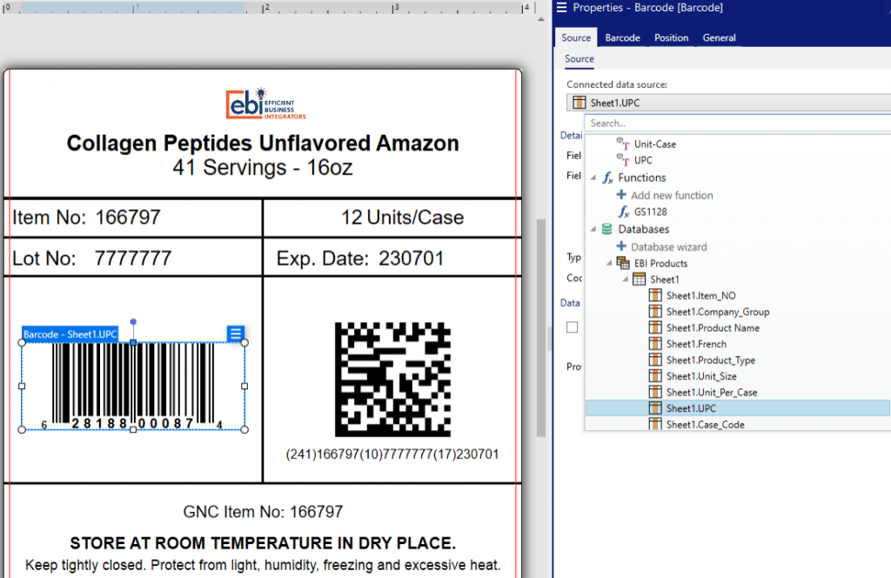Select the 'Collagen Peptides Unflavored Amazon' title text
Image resolution: width=891 pixels, height=578 pixels.
263,144
